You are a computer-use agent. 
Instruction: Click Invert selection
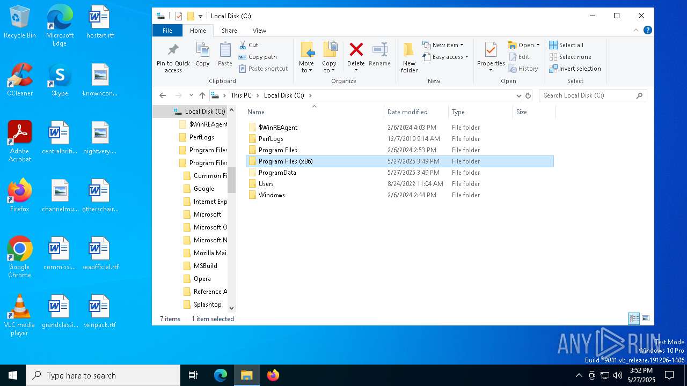click(x=575, y=69)
